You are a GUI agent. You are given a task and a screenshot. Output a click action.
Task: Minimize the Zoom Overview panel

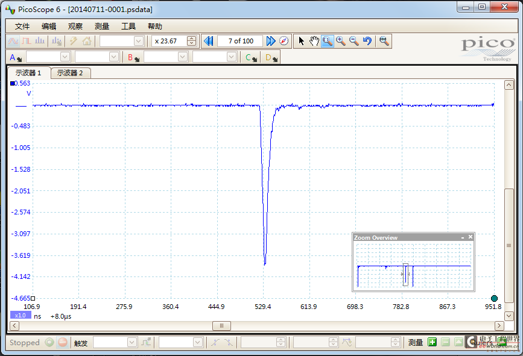click(x=463, y=237)
